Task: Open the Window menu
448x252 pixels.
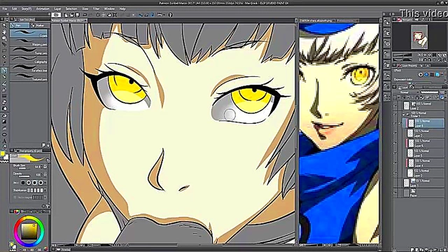Action: pos(109,9)
